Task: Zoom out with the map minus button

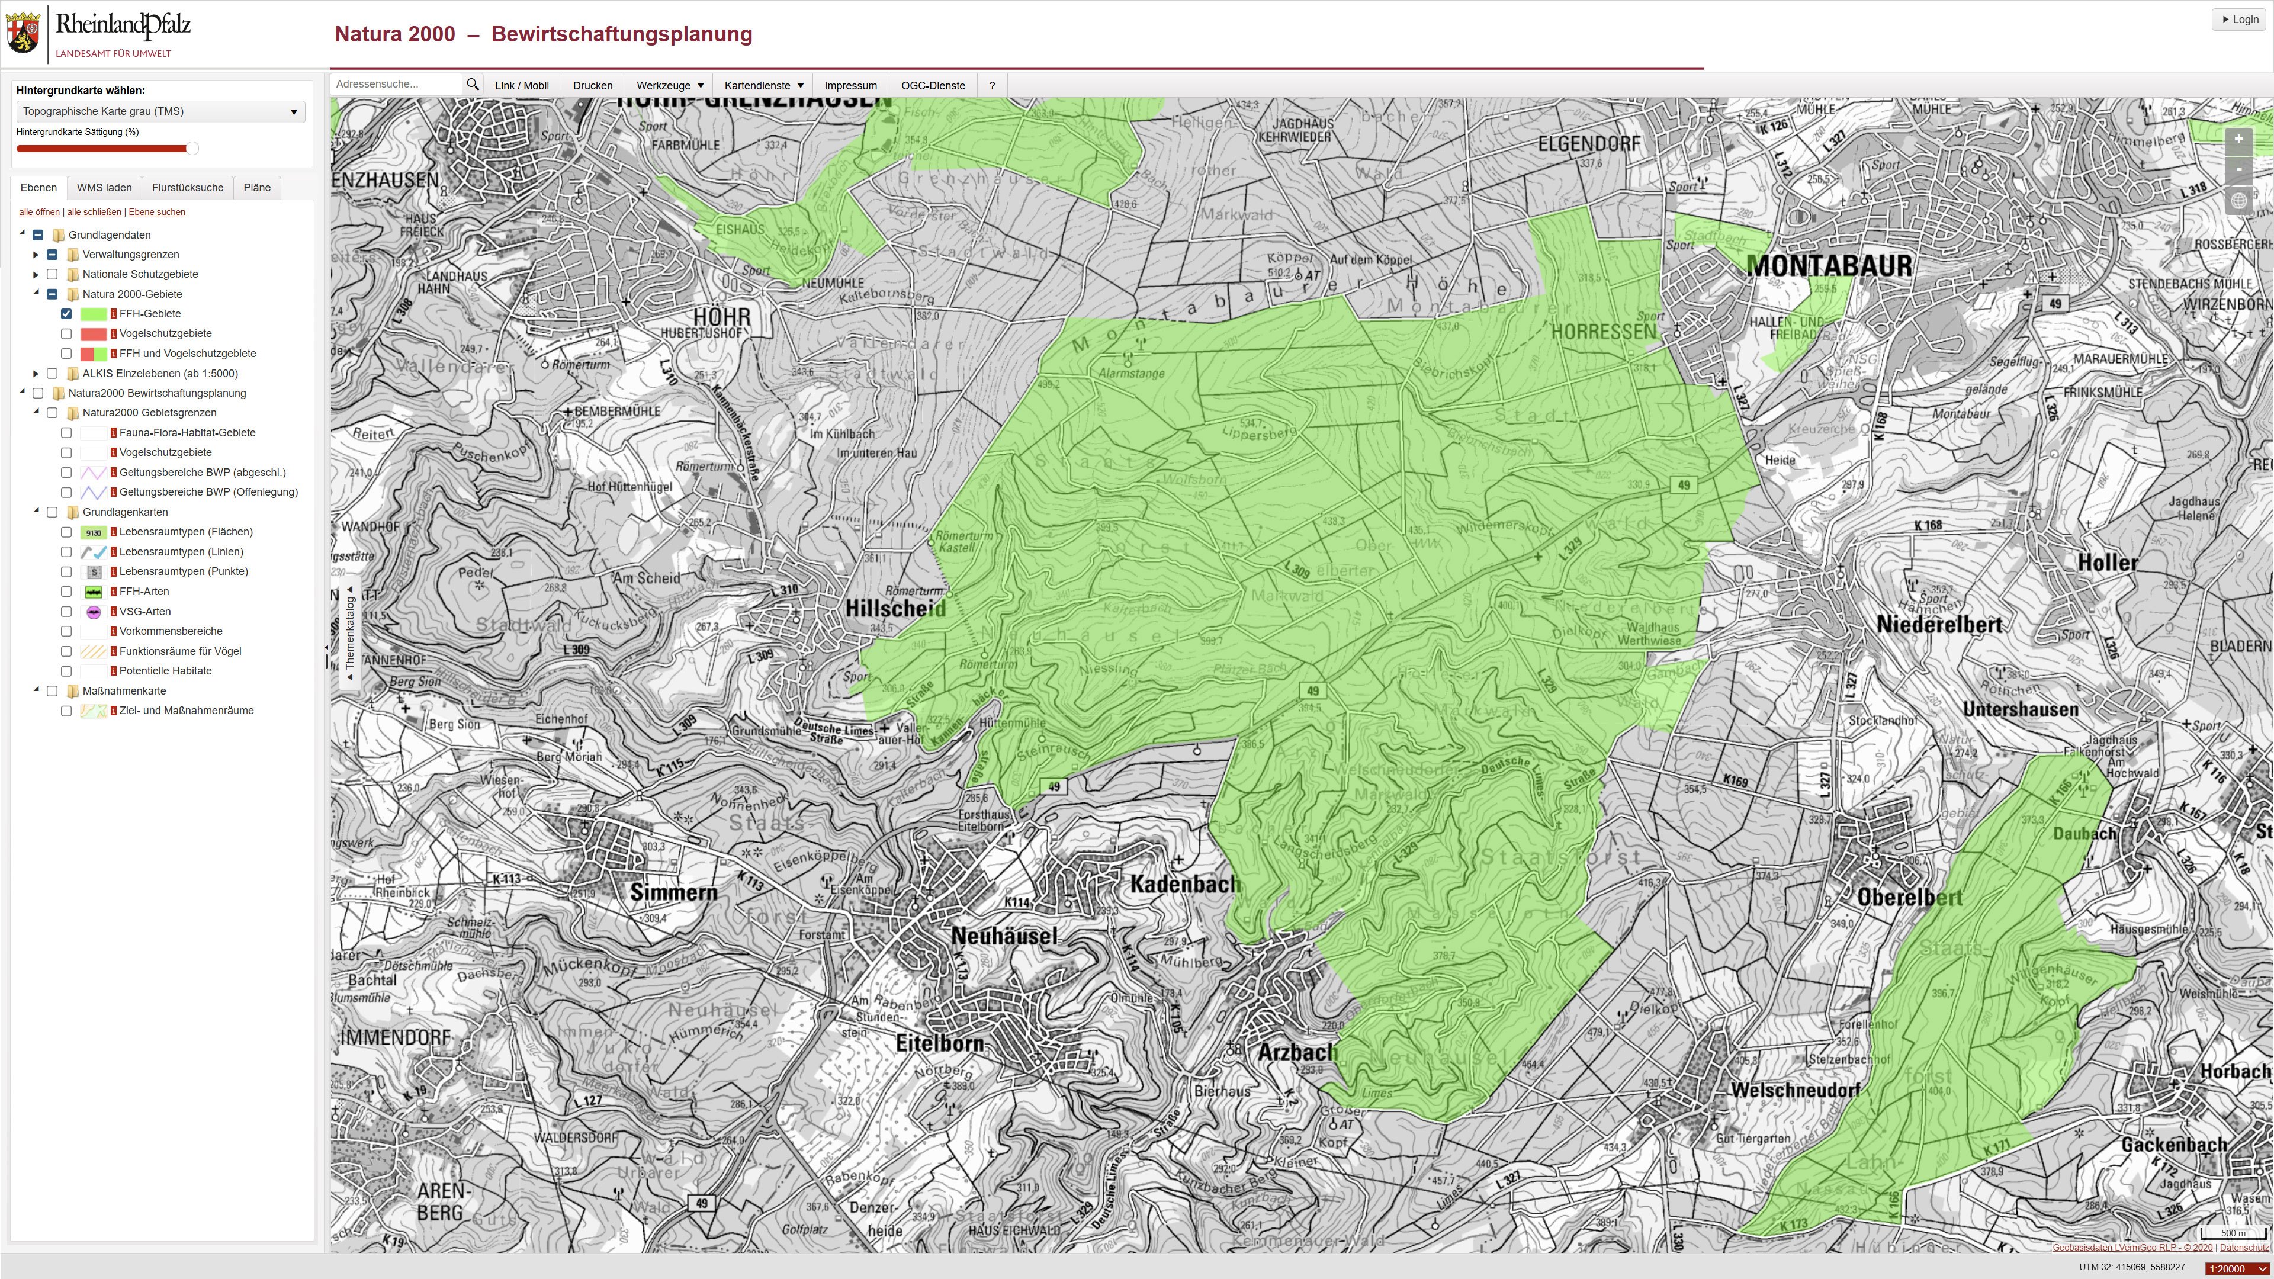Action: click(x=2238, y=169)
